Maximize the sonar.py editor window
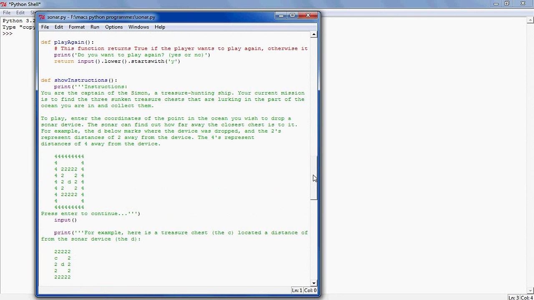This screenshot has width=534, height=300. point(292,16)
